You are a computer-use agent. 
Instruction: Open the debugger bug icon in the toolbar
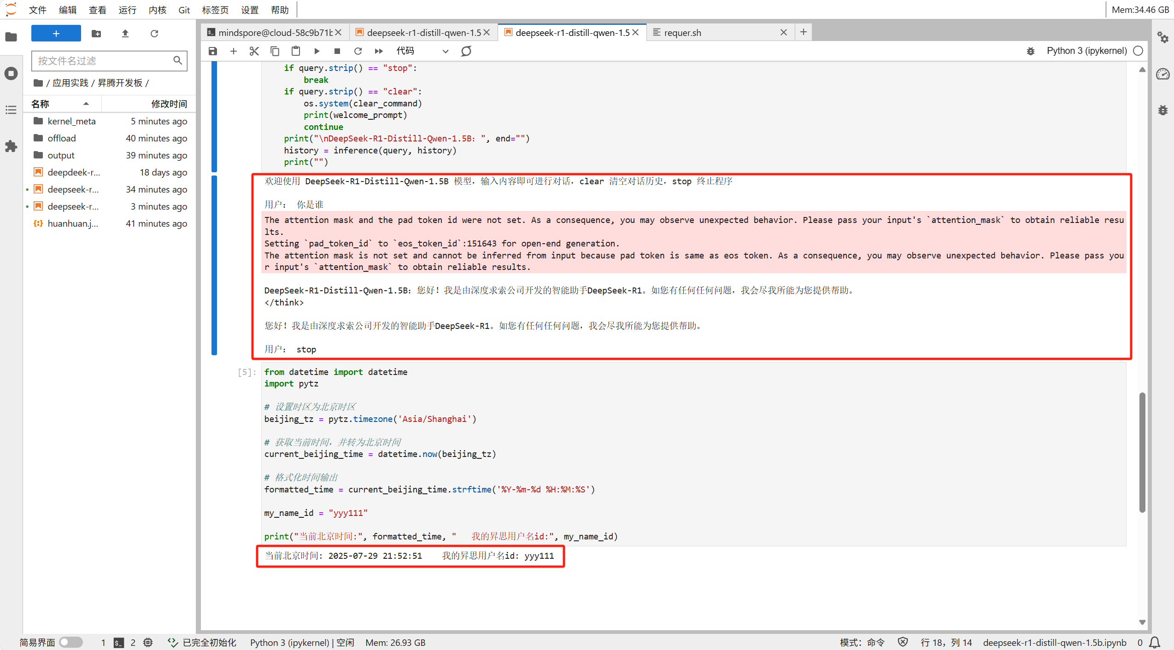(1030, 51)
